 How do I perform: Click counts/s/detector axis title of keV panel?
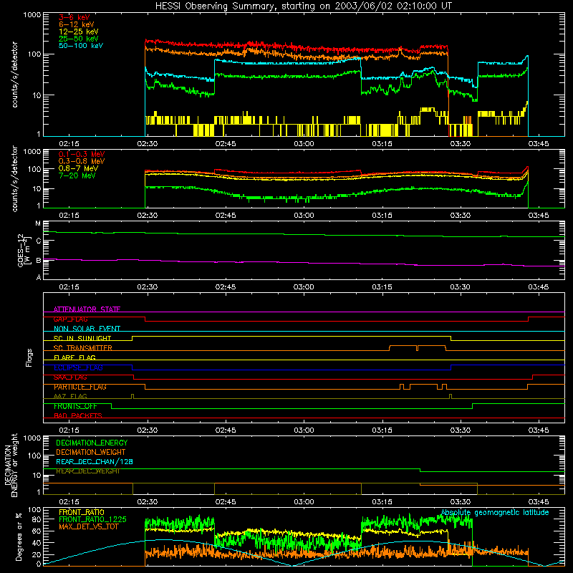pyautogui.click(x=14, y=74)
